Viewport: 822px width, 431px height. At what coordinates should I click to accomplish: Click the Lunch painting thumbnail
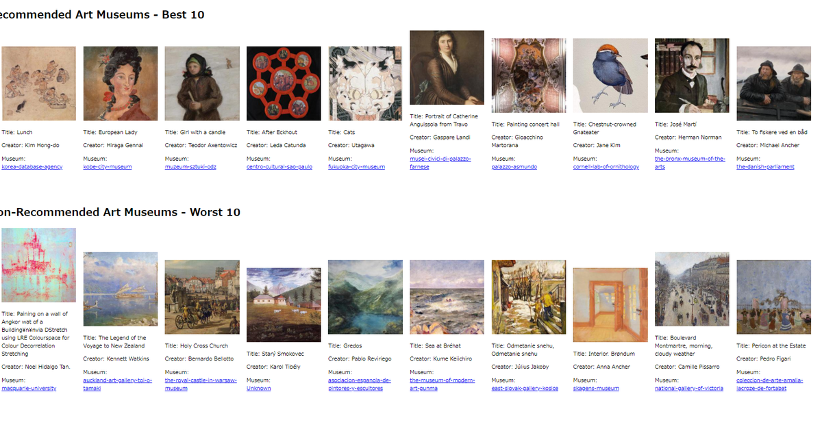pyautogui.click(x=38, y=83)
